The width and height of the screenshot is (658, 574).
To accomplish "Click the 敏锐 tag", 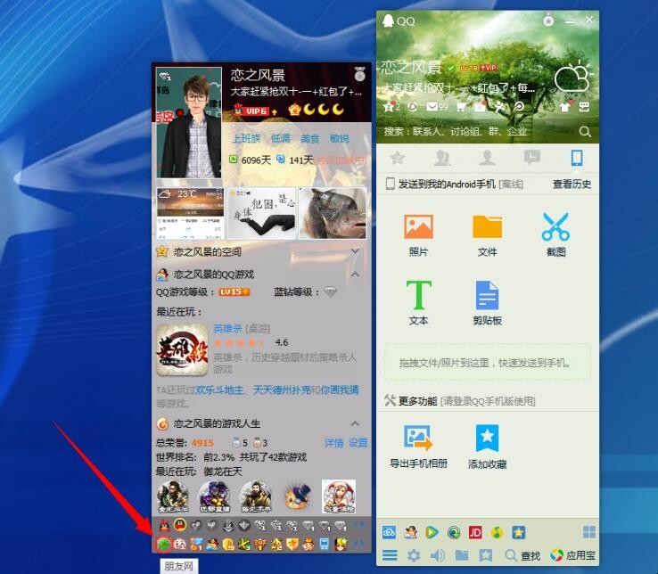I will [x=339, y=138].
